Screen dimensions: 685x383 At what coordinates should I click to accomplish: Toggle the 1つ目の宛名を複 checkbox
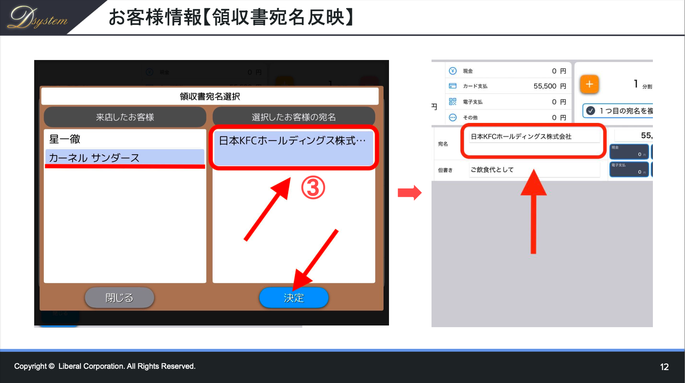tap(591, 111)
